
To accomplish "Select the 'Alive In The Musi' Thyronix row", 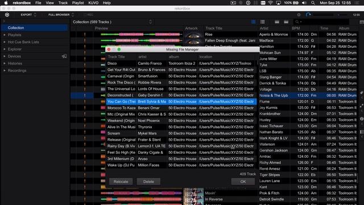I will (x=181, y=127).
